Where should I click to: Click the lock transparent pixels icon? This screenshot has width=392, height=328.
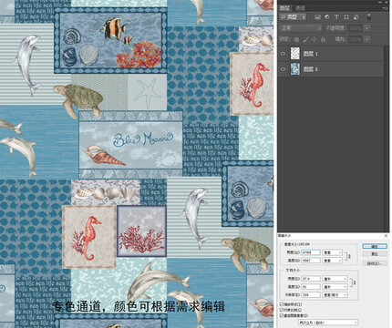click(x=296, y=39)
